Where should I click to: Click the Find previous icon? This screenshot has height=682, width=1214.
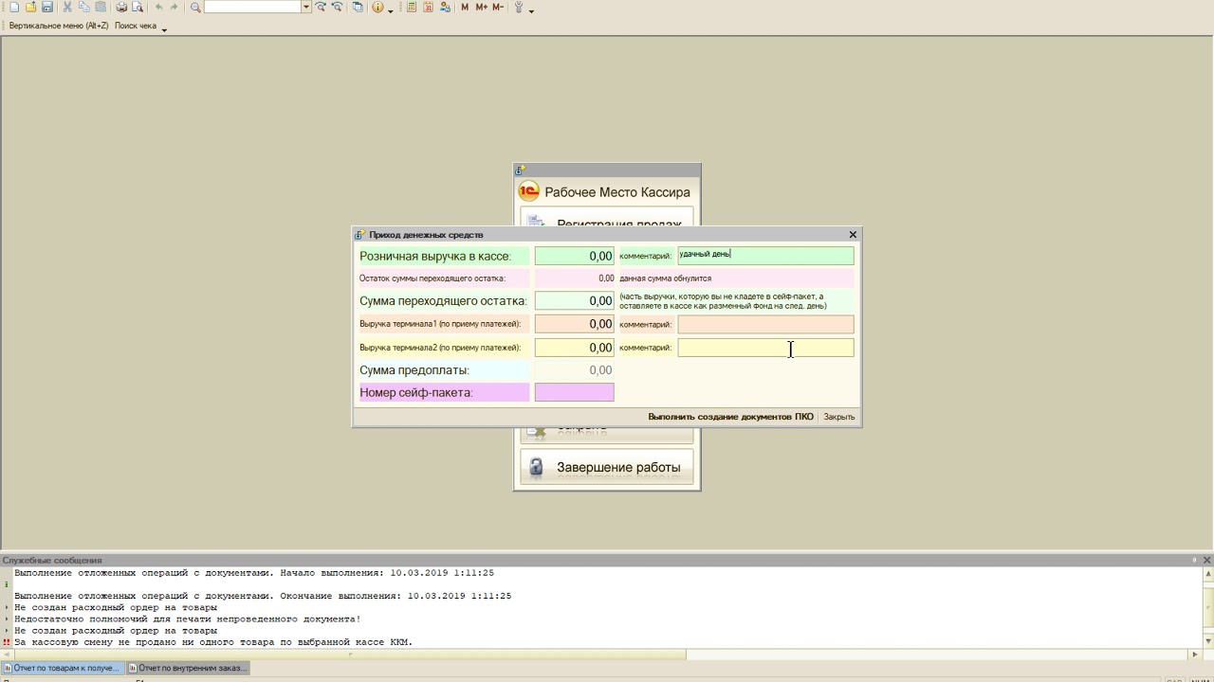[337, 7]
